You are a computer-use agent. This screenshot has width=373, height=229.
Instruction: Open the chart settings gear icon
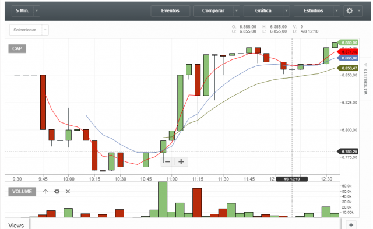pos(350,10)
